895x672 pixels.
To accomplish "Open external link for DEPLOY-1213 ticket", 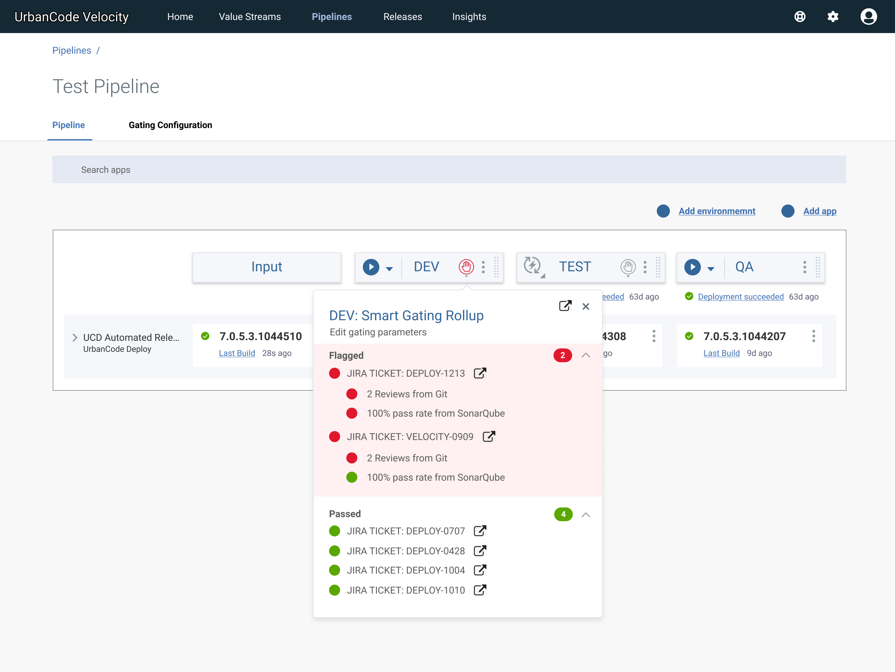I will [480, 373].
